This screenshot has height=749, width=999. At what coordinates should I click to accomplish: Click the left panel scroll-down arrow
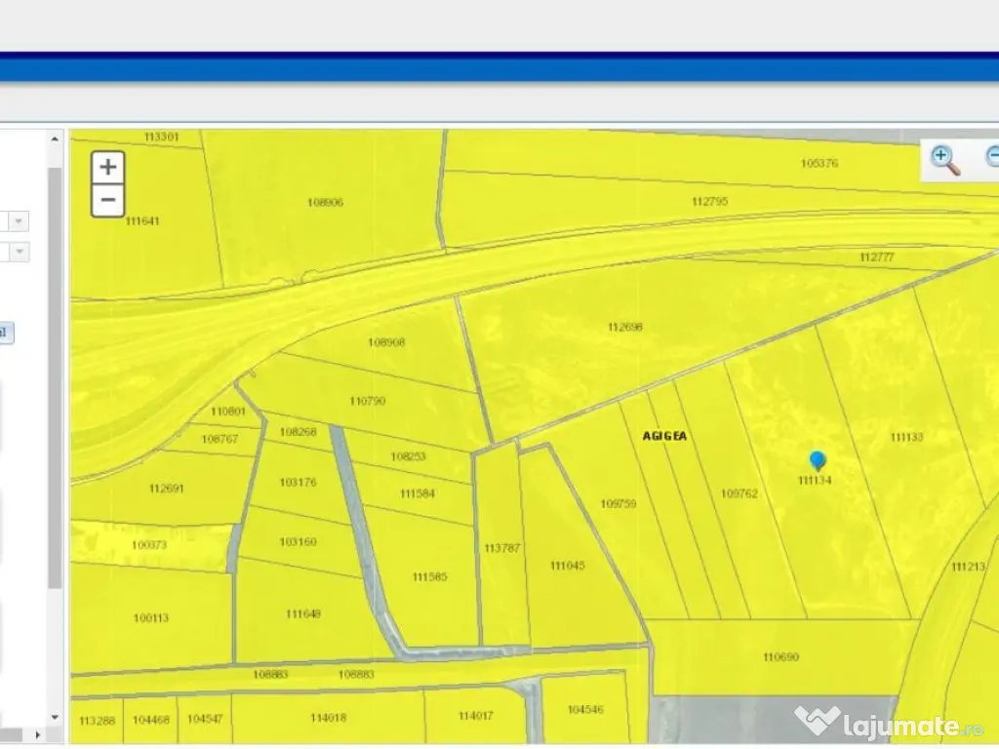[x=55, y=718]
